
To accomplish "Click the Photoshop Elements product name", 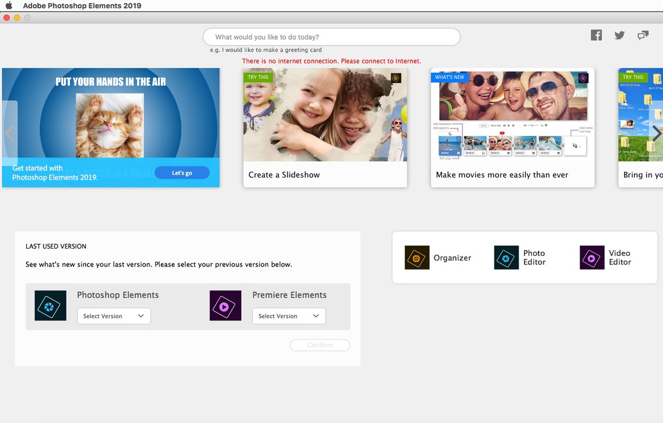I will click(x=118, y=295).
